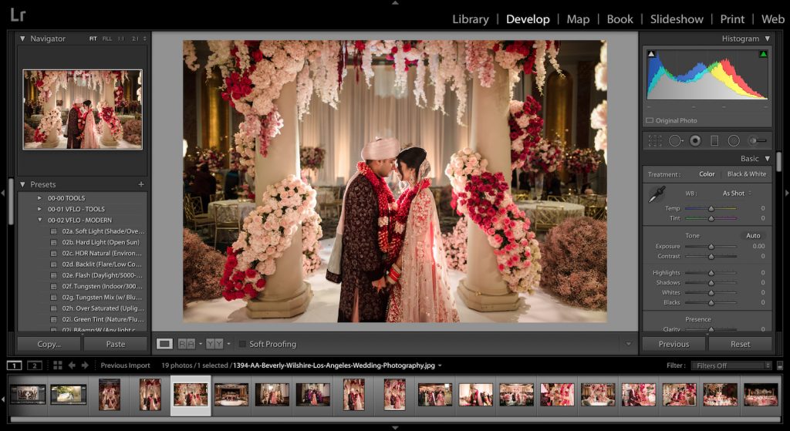The height and width of the screenshot is (431, 790).
Task: Switch to the Book module
Action: coord(620,19)
